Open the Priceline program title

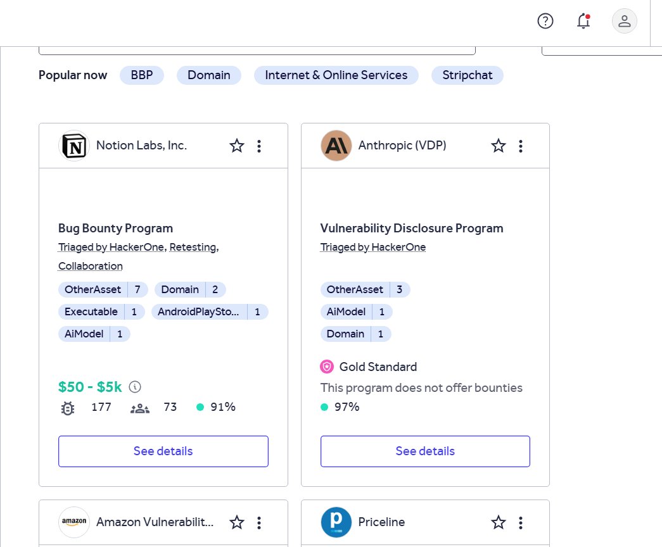pyautogui.click(x=381, y=522)
